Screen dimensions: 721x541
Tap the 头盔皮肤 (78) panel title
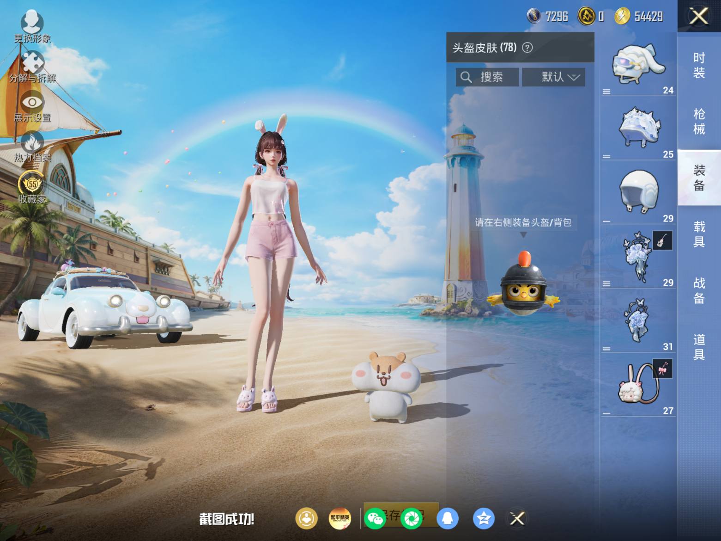point(485,48)
